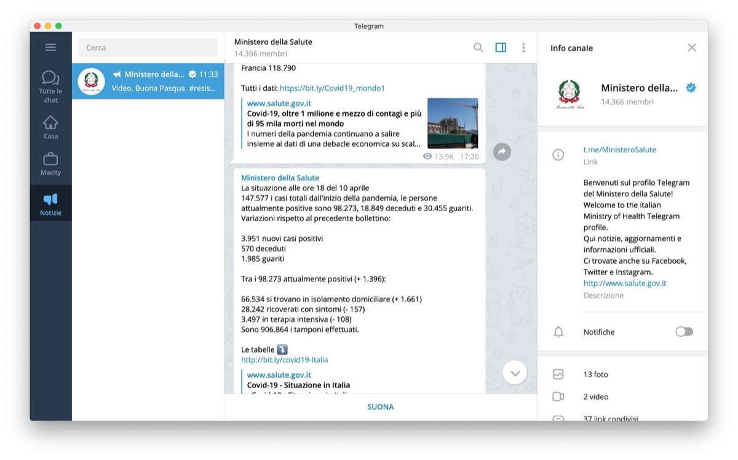Screen dimensions: 738x460
Task: Click the Cerca search field
Action: tap(148, 47)
